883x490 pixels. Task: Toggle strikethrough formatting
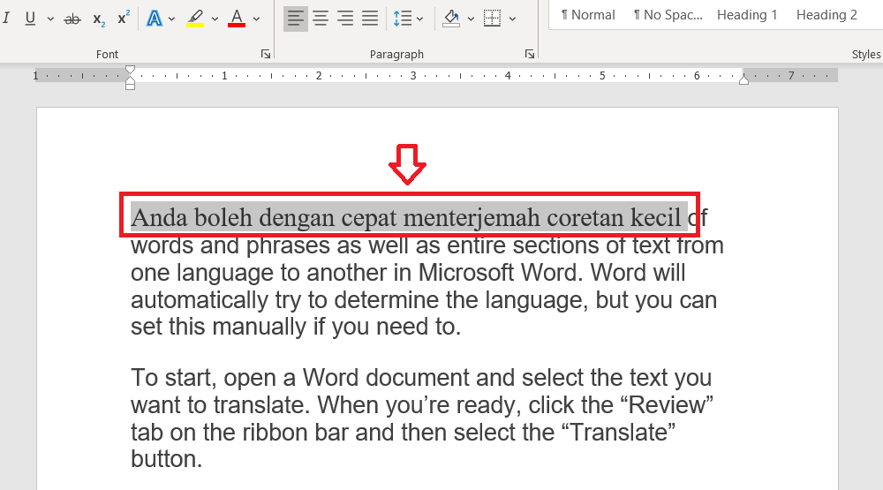(73, 18)
